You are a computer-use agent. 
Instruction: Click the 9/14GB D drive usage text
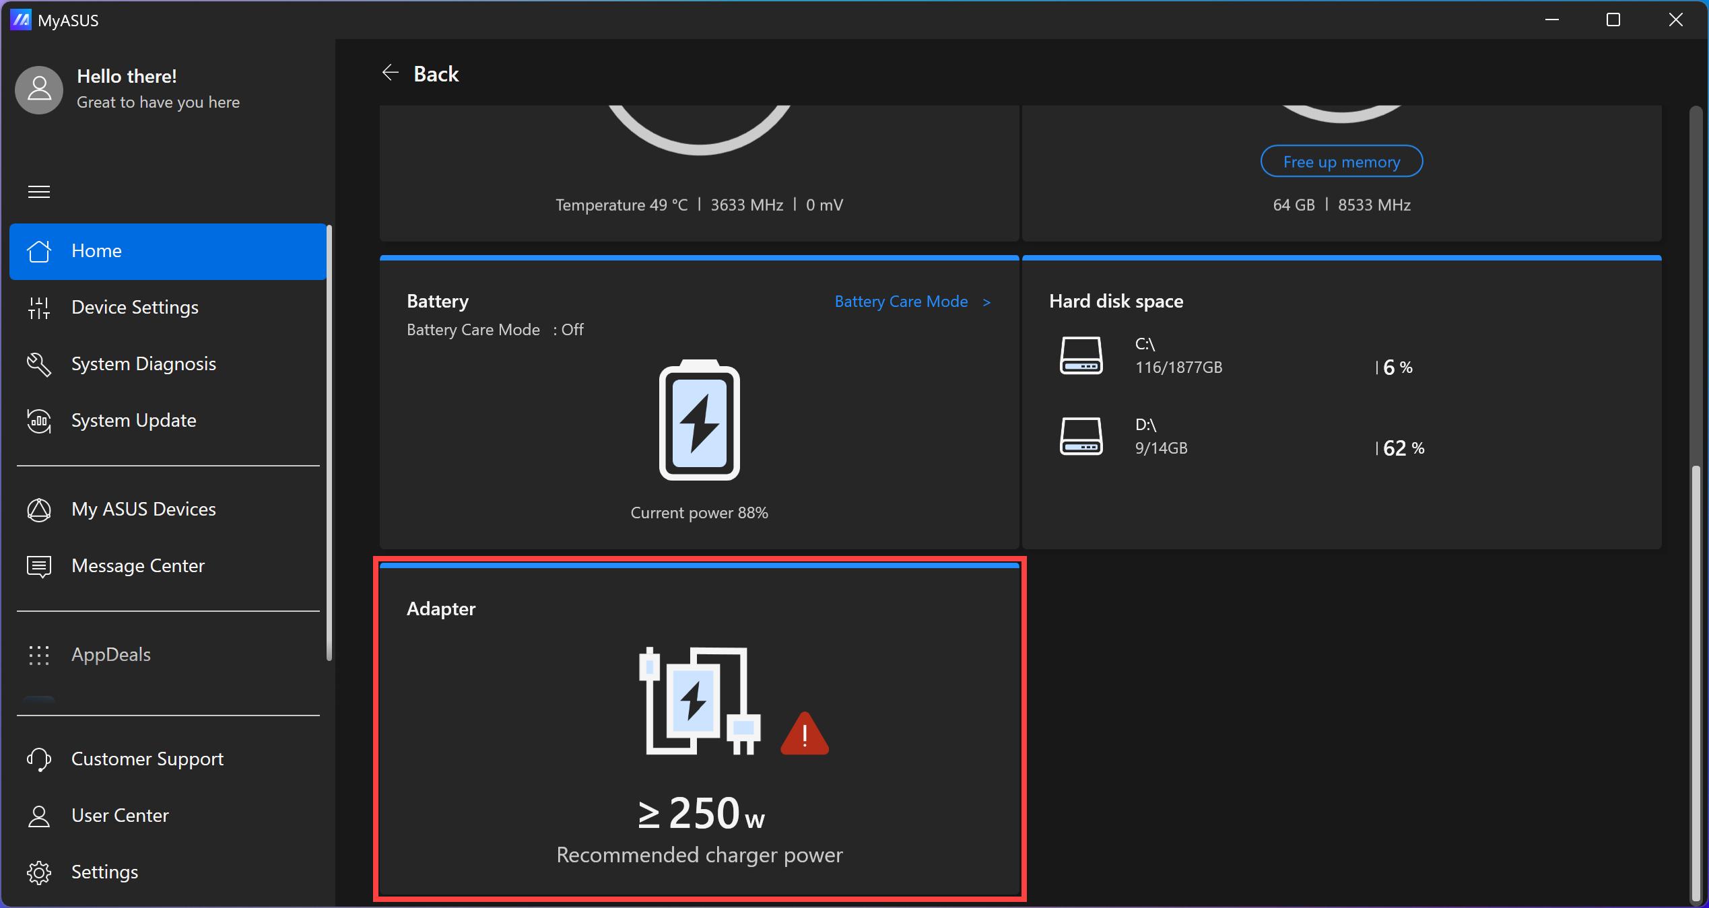pos(1161,448)
